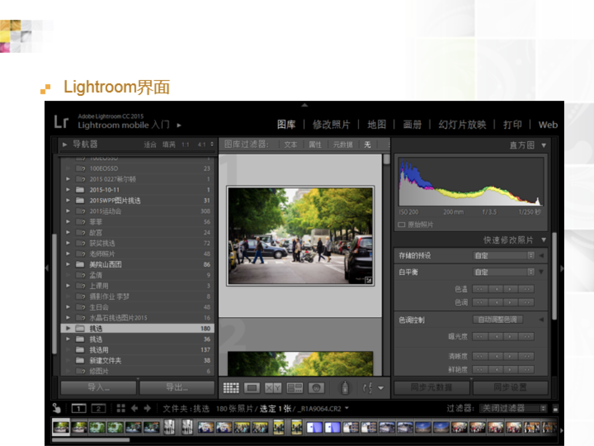
Task: Enable the 原始照片 checkbox under histogram
Action: (401, 224)
